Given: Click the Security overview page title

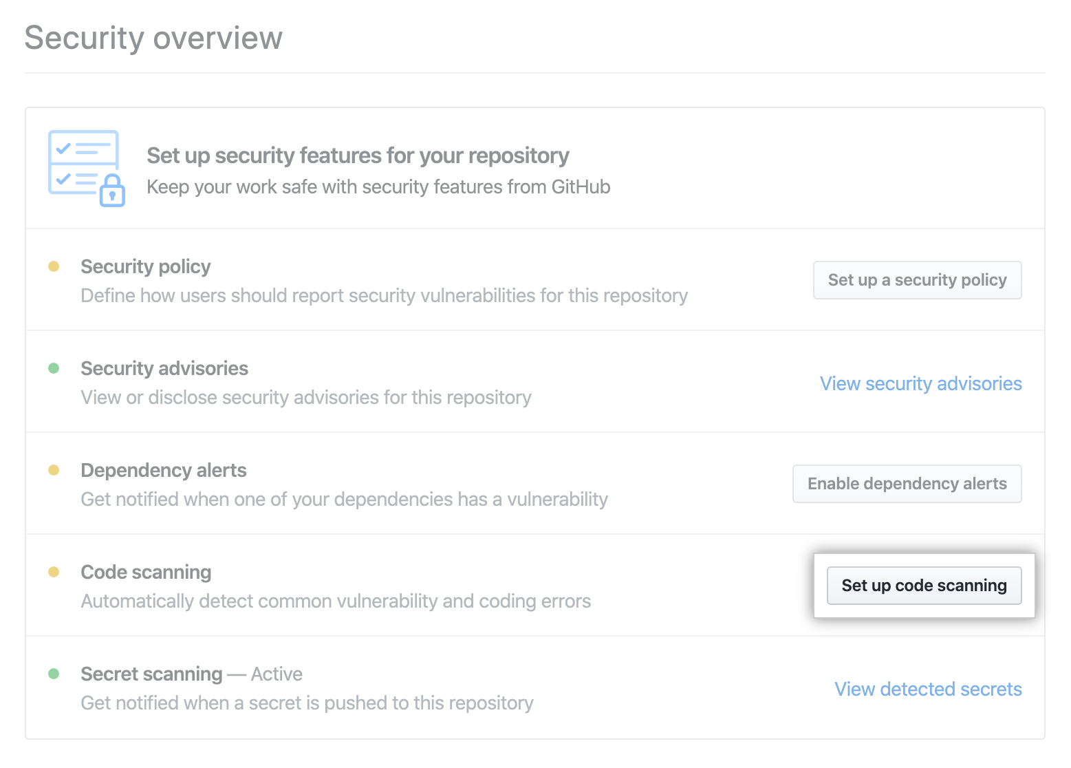Looking at the screenshot, I should coord(153,38).
